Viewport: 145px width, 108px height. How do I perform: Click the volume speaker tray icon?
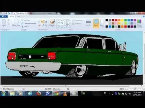(130, 94)
